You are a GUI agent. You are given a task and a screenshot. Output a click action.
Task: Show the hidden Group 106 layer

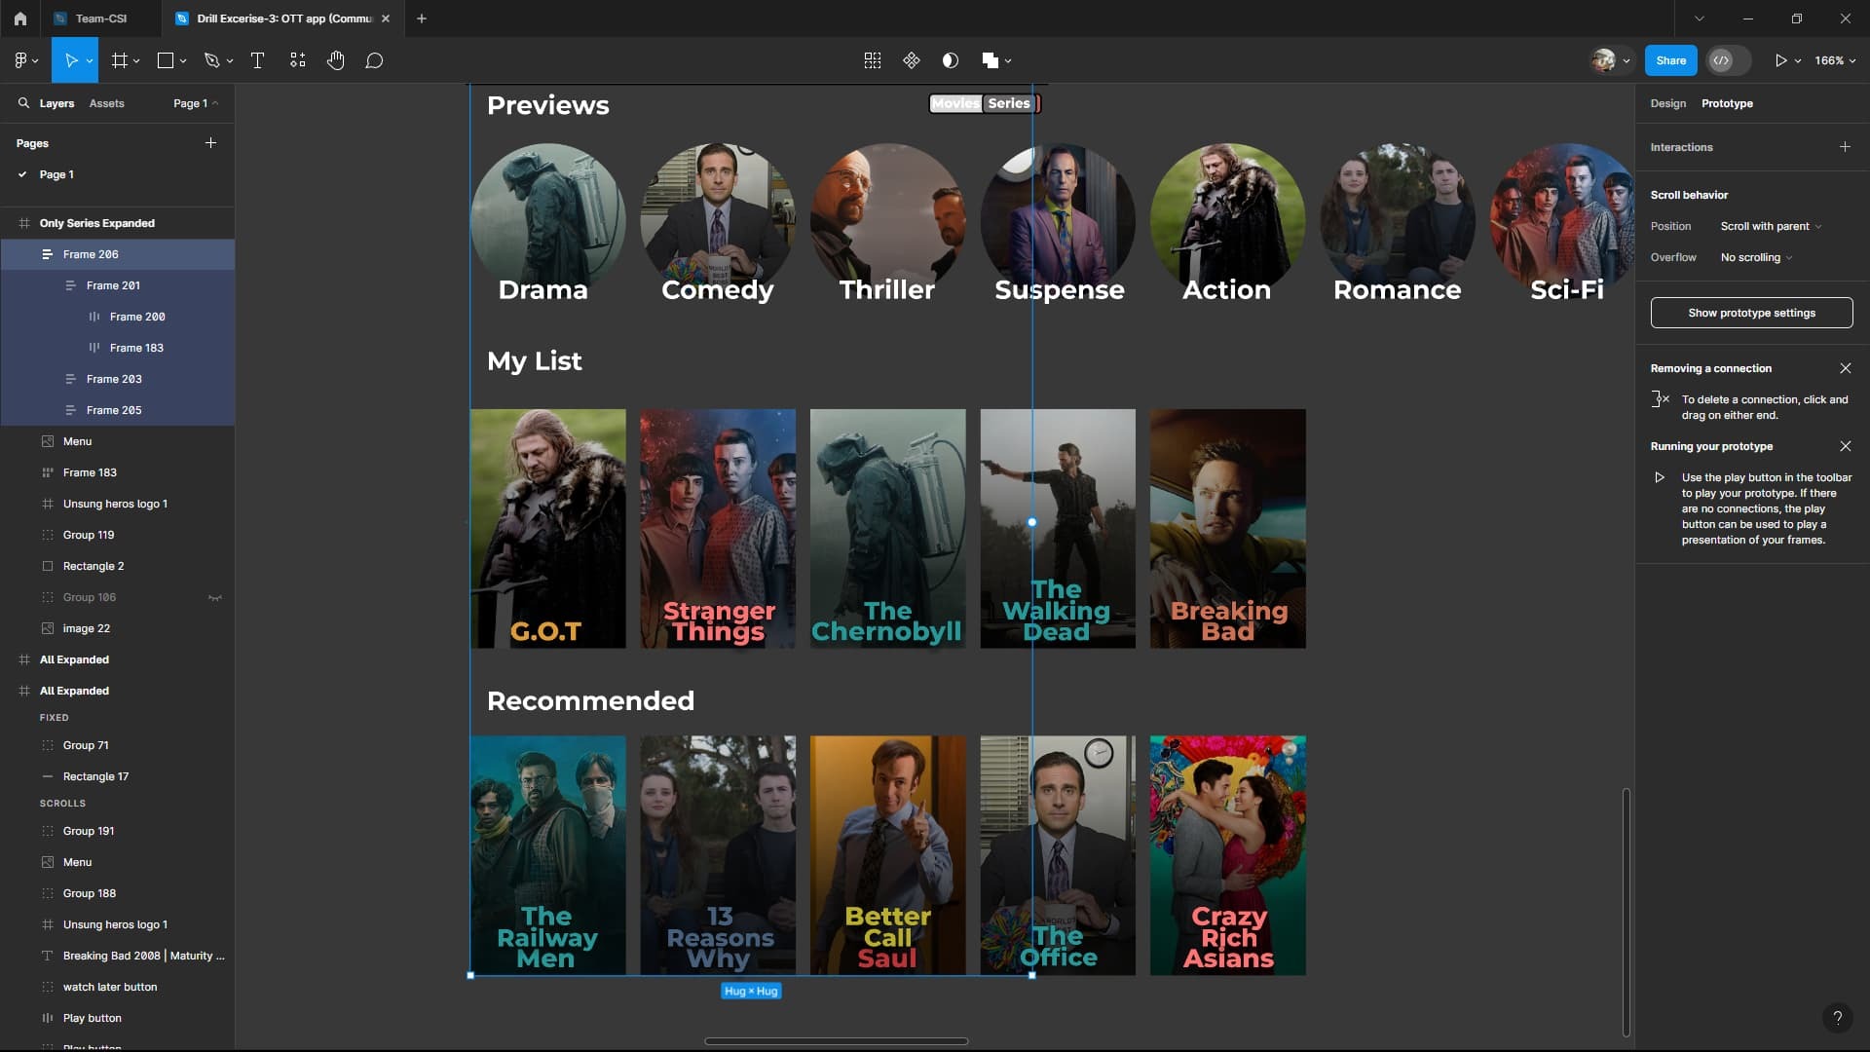pyautogui.click(x=215, y=597)
